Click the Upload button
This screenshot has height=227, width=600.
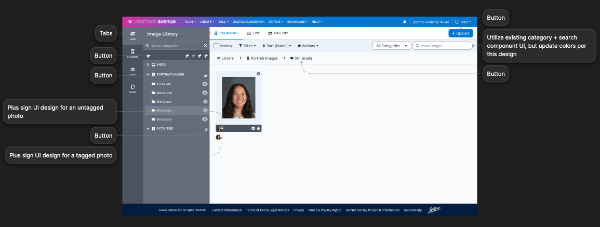[461, 33]
